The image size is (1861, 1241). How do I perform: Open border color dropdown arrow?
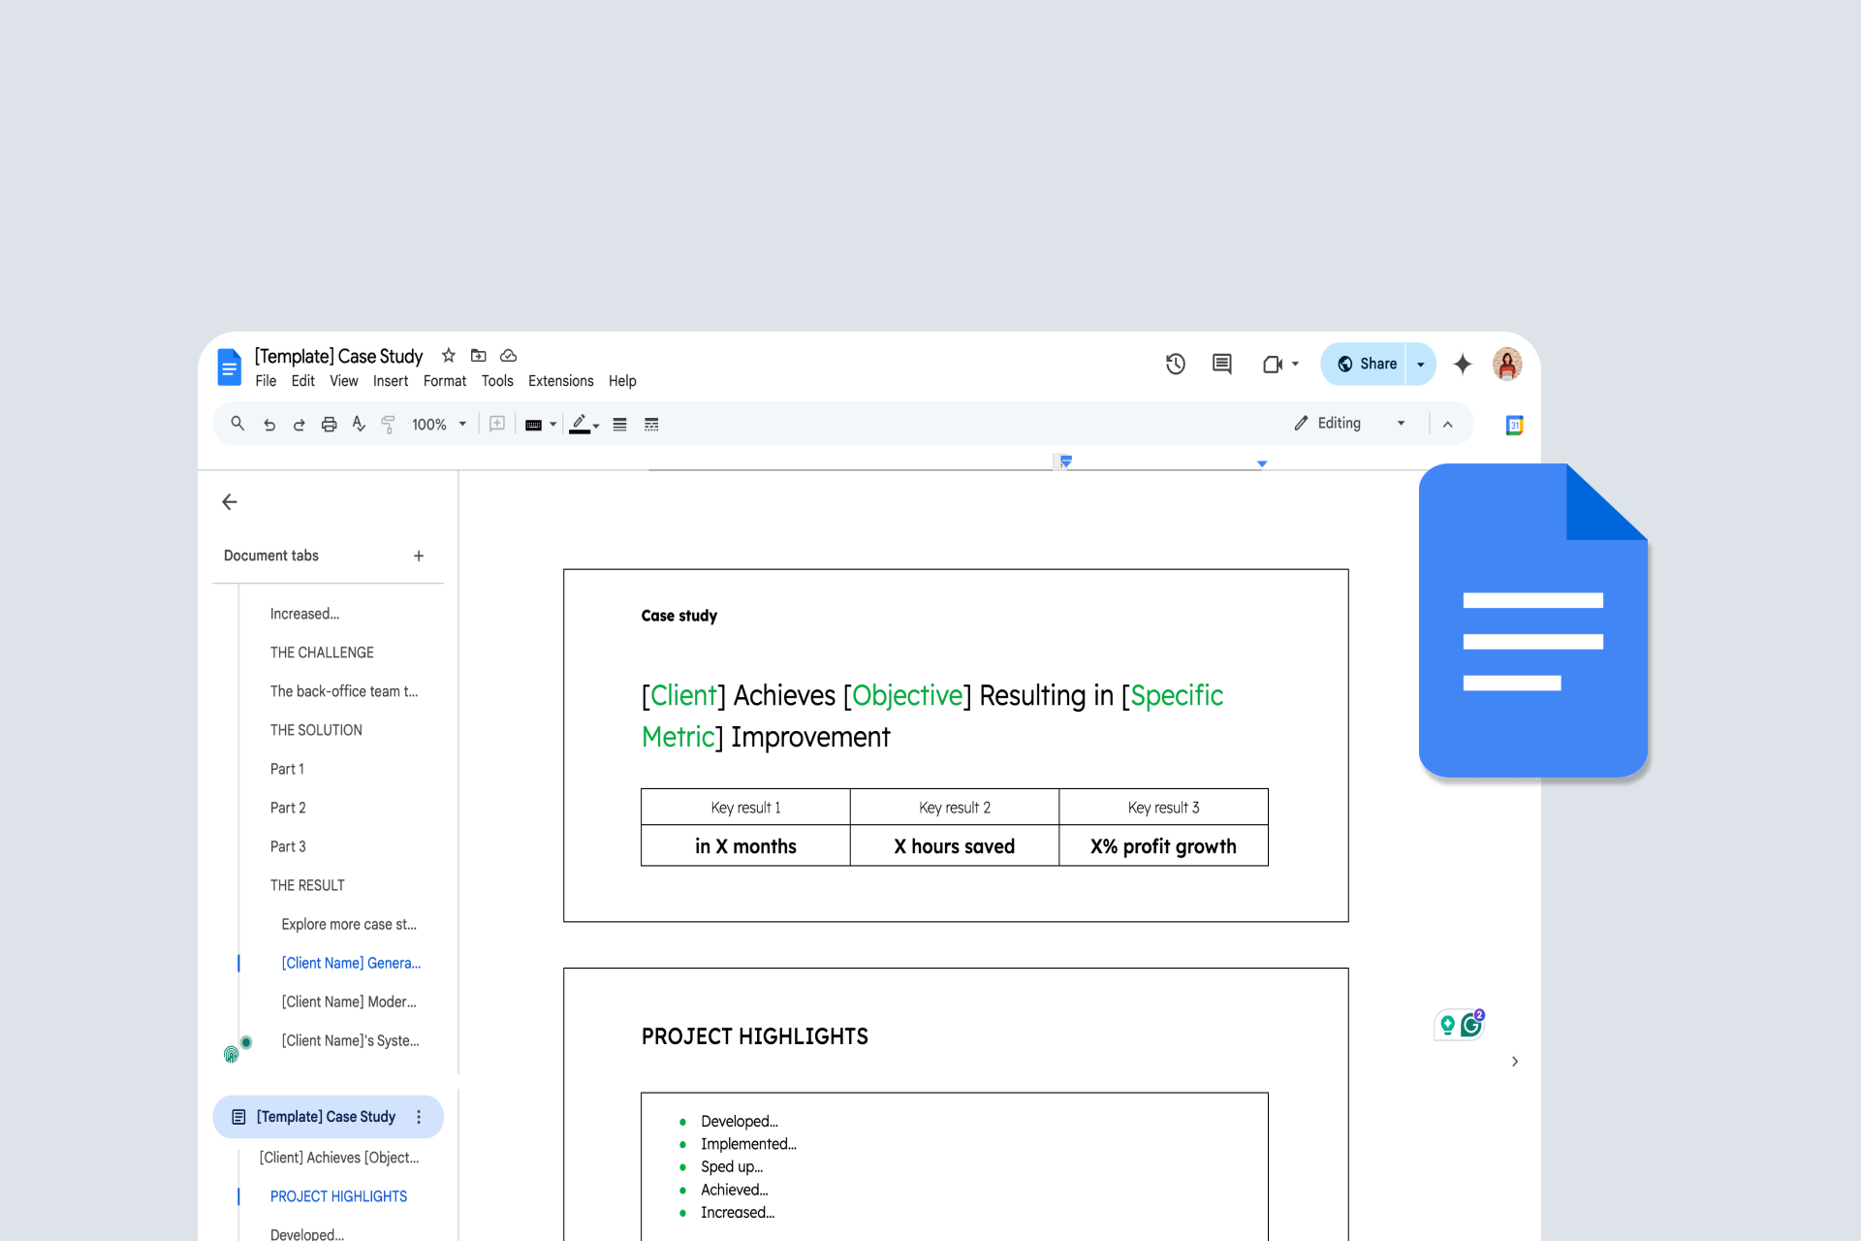[596, 426]
